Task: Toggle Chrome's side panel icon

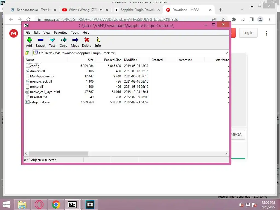Action: [252, 19]
